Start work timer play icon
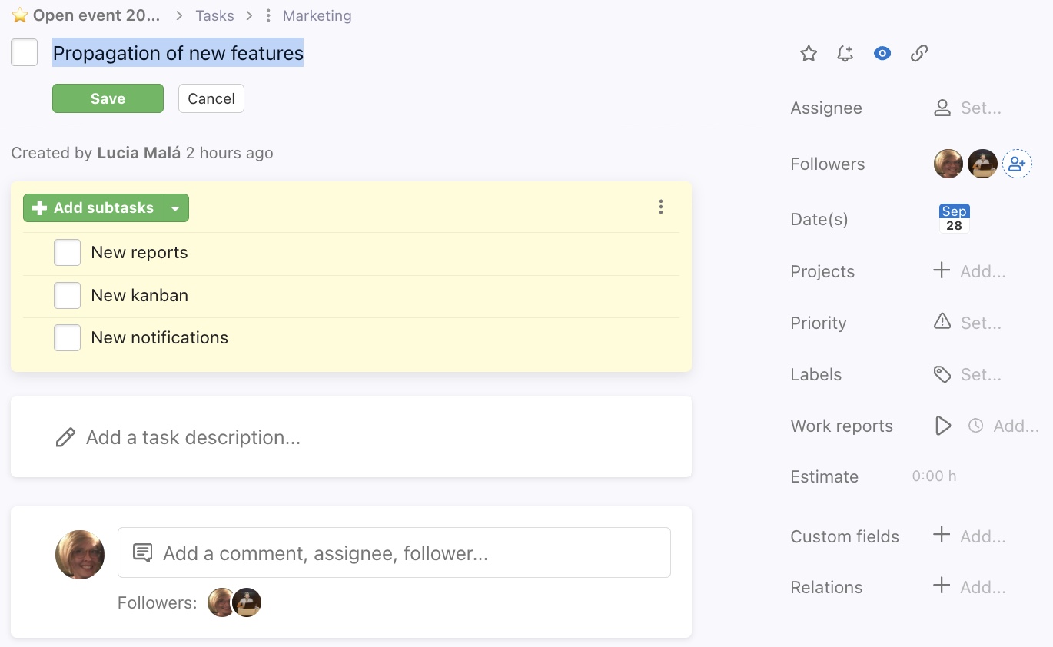1053x647 pixels. (x=943, y=426)
